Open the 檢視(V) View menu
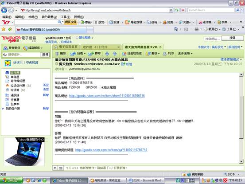 click(x=33, y=17)
